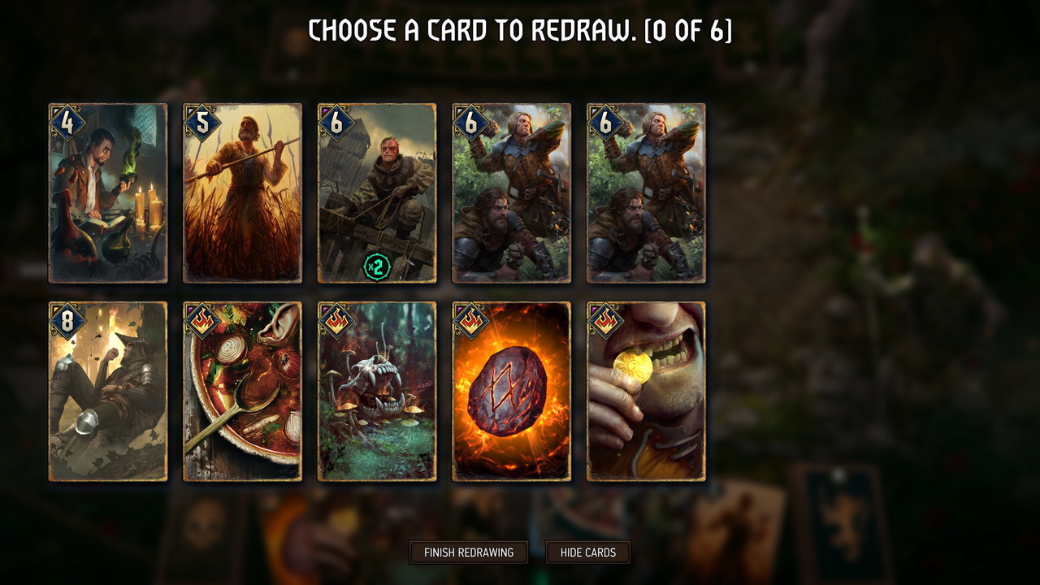Click the flame icon on skull mushroom card

(x=337, y=322)
